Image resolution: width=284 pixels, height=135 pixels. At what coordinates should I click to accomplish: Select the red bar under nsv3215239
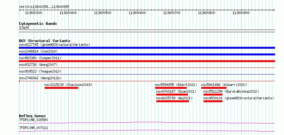pyautogui.click(x=61, y=88)
